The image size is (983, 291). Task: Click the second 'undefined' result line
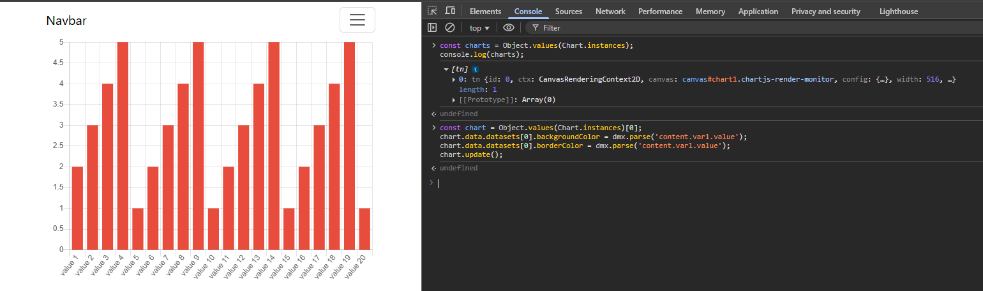pos(458,168)
